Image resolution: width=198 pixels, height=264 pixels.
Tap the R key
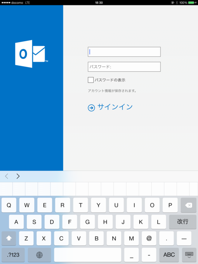click(62, 205)
